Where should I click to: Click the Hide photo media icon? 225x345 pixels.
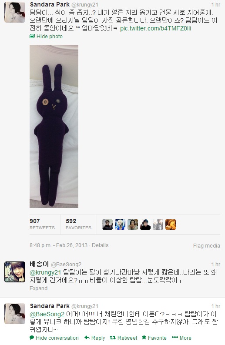point(32,36)
